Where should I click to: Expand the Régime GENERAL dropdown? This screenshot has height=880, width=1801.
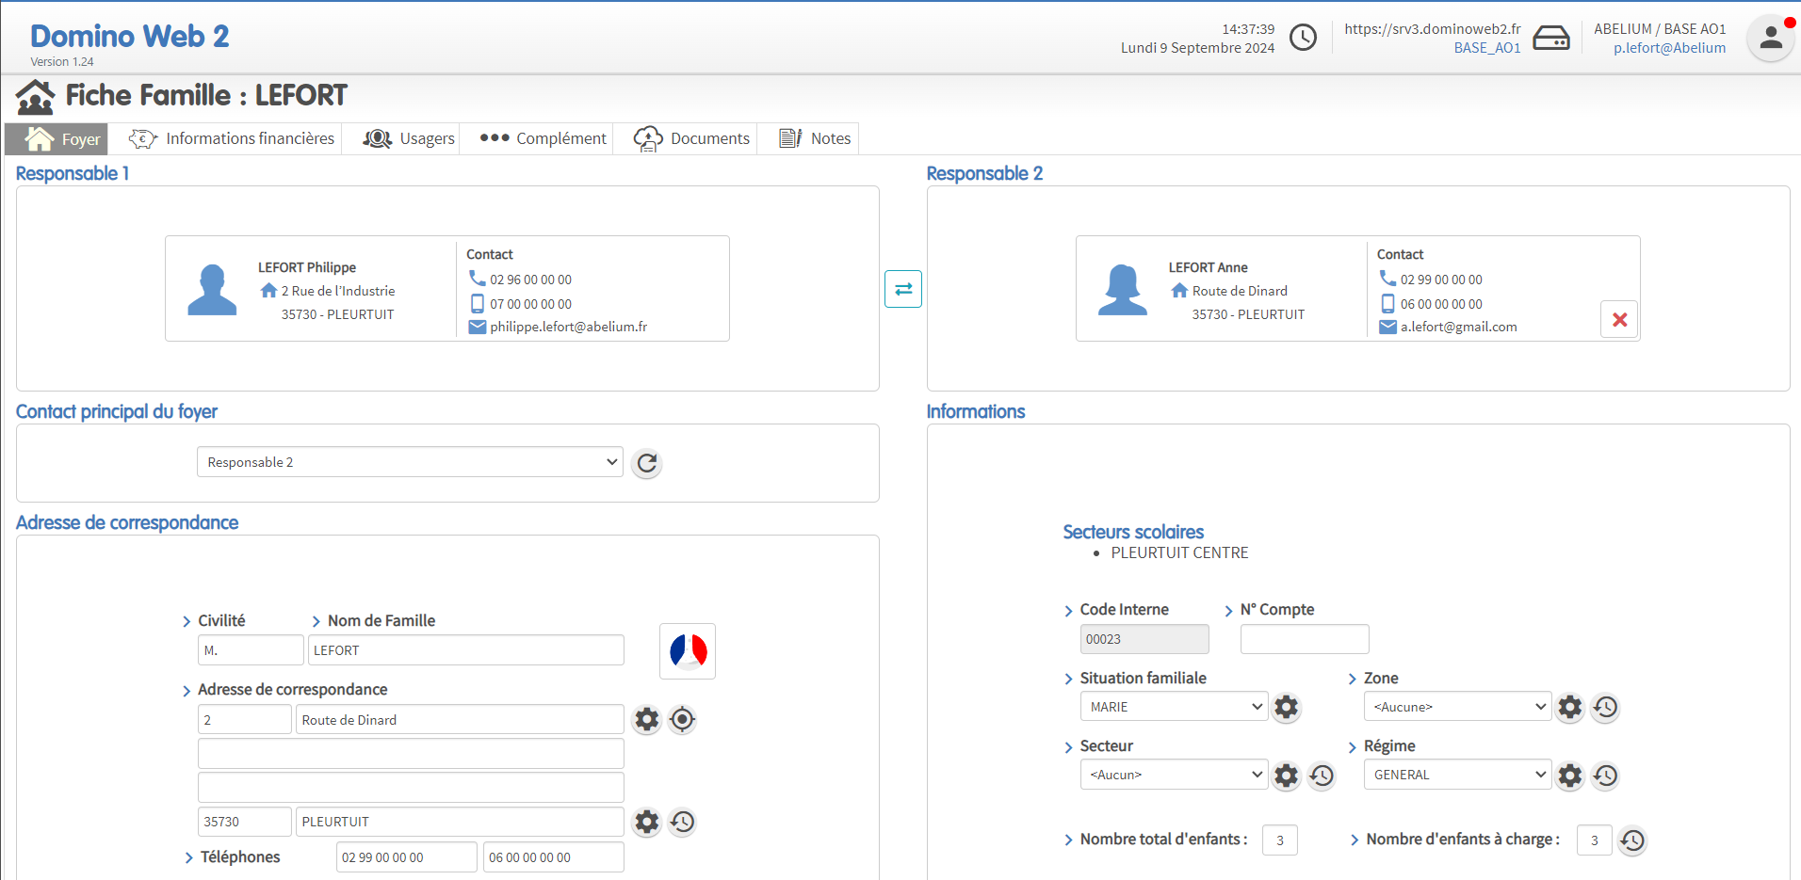click(x=1457, y=776)
